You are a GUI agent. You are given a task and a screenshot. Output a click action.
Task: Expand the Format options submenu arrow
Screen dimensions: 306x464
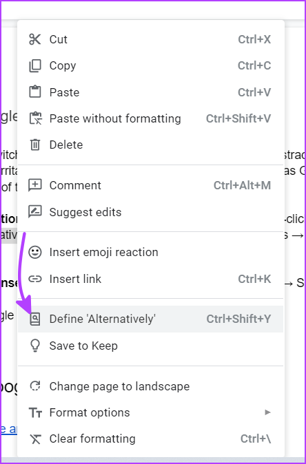[x=268, y=412]
